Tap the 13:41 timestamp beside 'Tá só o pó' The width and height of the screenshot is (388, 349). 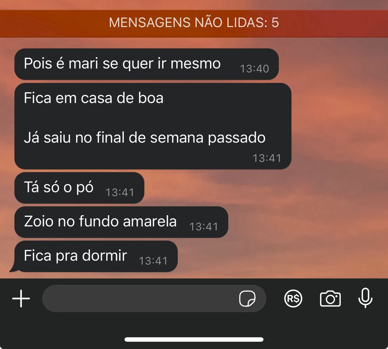point(120,193)
